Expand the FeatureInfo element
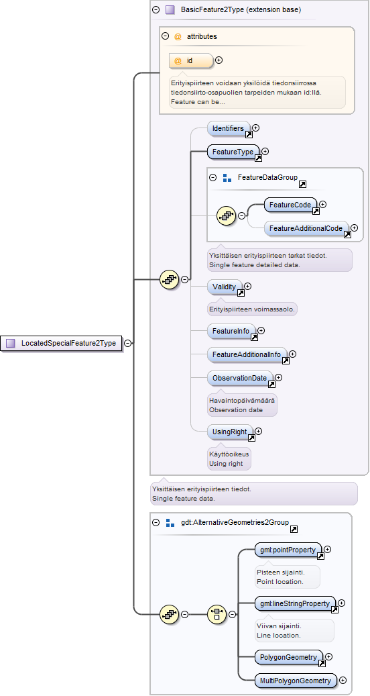 point(261,330)
